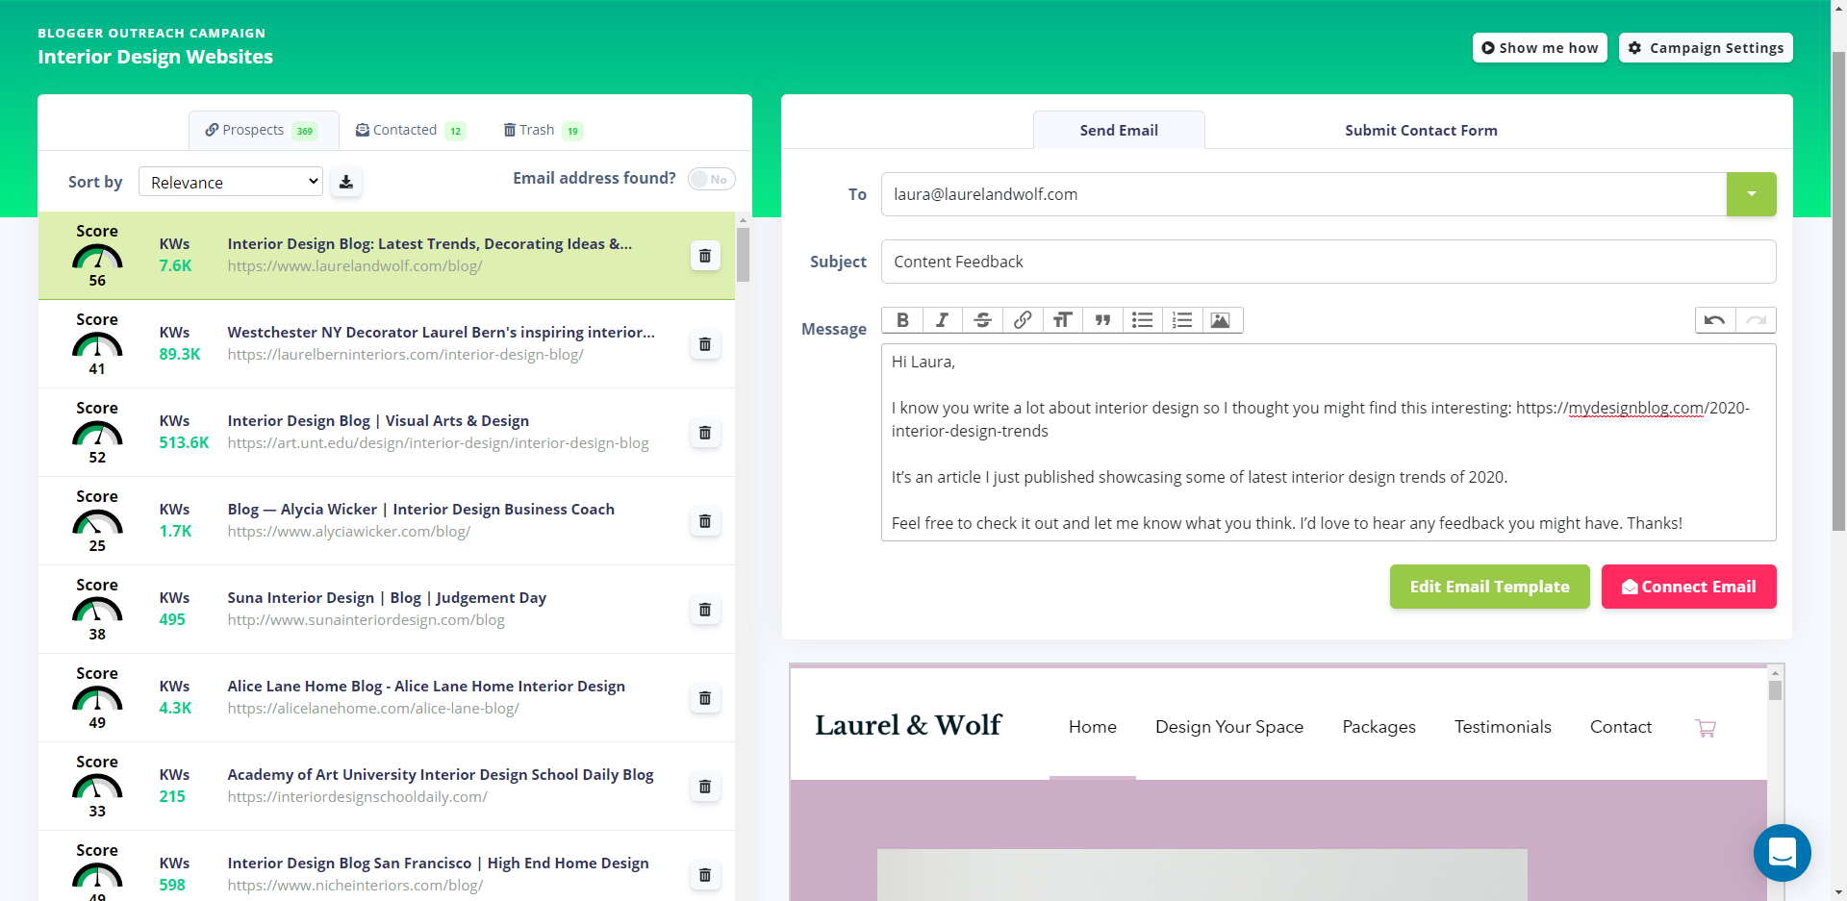Apply italic formatting to the message
This screenshot has width=1847, height=901.
click(x=942, y=320)
